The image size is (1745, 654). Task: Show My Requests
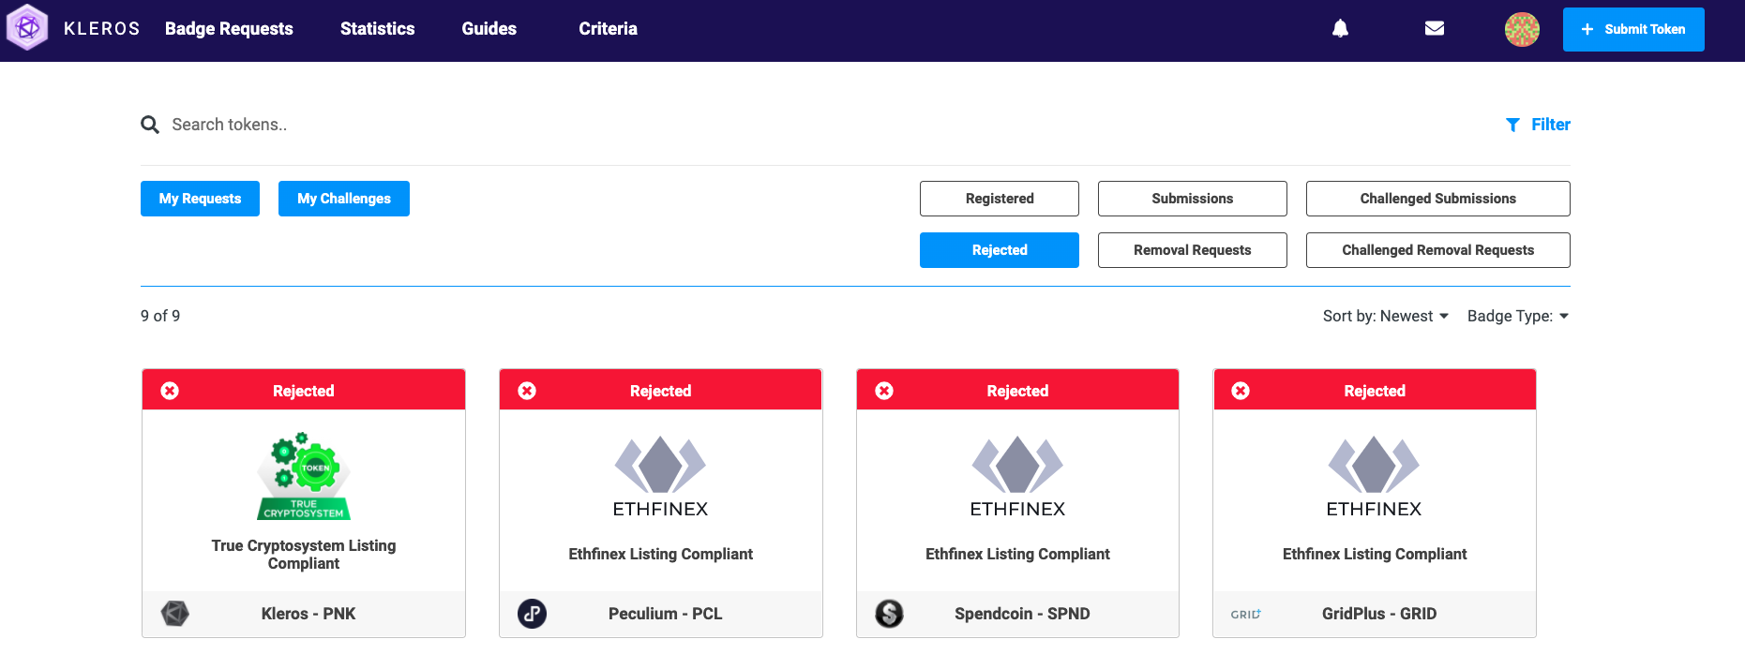pyautogui.click(x=200, y=199)
